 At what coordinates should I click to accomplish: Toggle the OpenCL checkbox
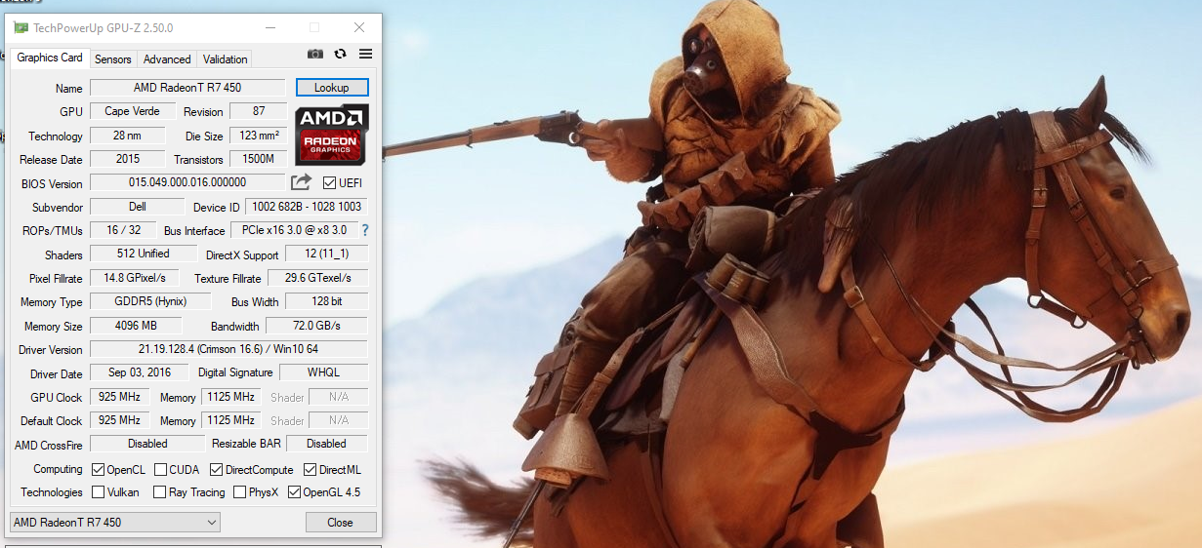pos(98,470)
